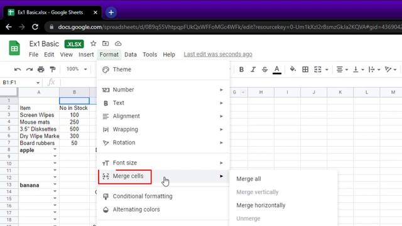Screen dimensions: 402x226
Task: Open the Vertical align dropdown
Action: point(359,70)
